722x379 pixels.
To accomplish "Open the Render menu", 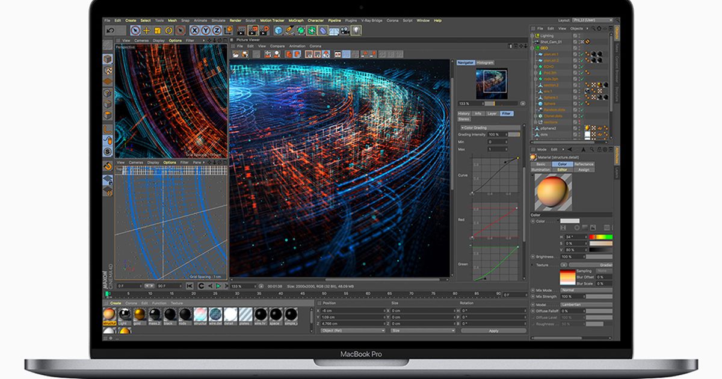I will pos(235,20).
